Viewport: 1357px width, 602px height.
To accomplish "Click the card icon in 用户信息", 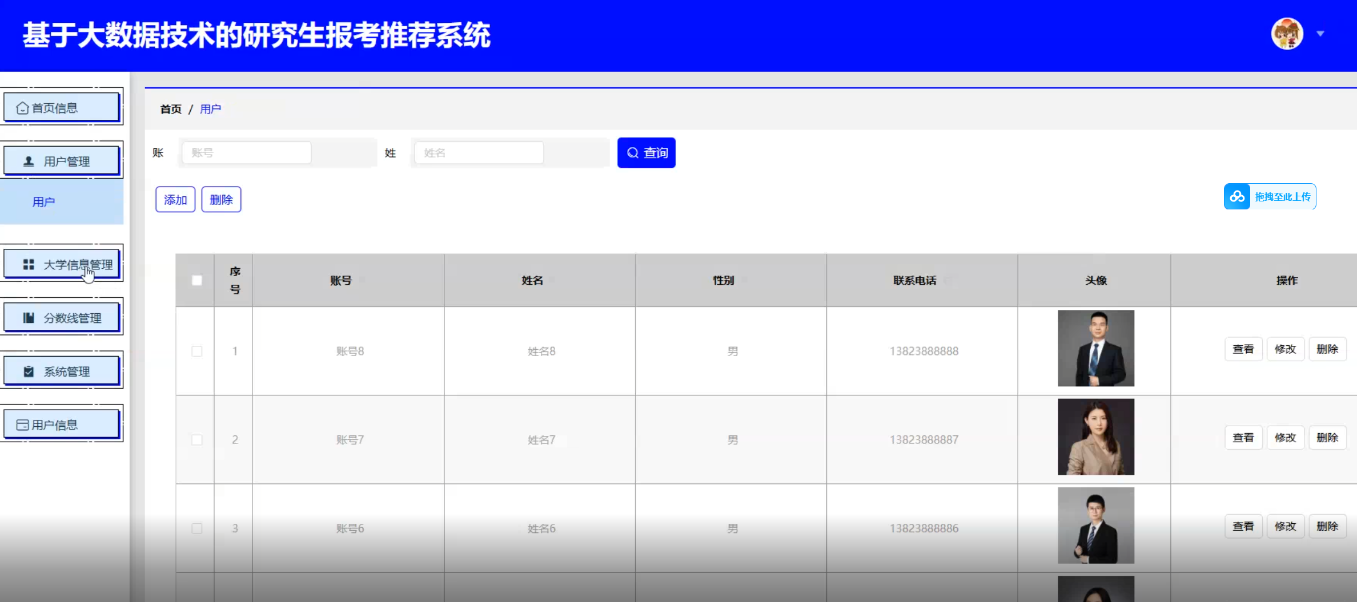I will (22, 425).
